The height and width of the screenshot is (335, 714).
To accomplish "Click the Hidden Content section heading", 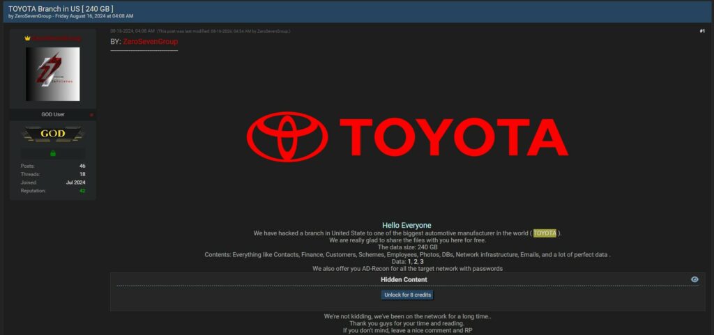I will click(x=404, y=279).
